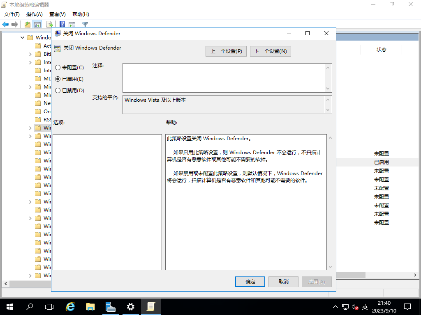Screen dimensions: 421x315
Task: Open the 操作(A) menu
Action: coord(35,14)
